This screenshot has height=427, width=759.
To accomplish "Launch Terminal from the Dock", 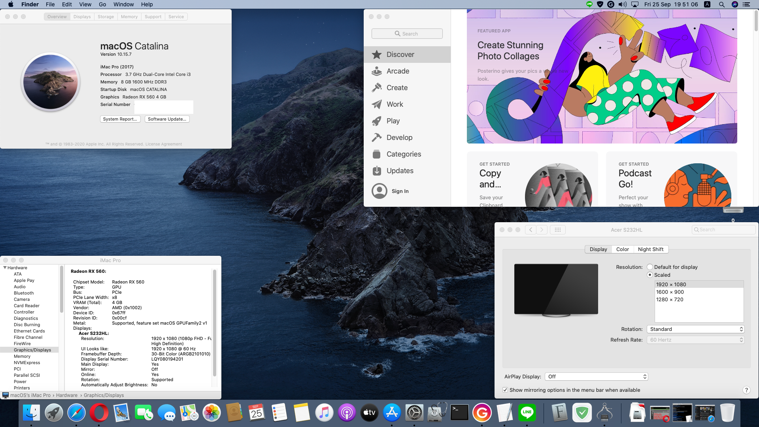I will pyautogui.click(x=459, y=413).
